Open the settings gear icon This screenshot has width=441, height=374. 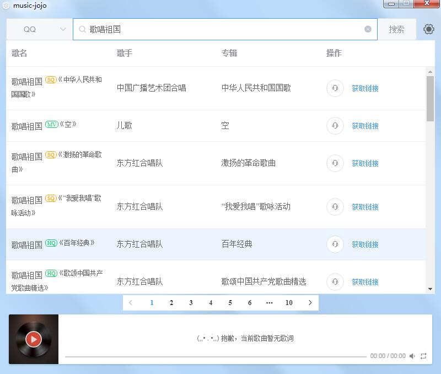(429, 29)
